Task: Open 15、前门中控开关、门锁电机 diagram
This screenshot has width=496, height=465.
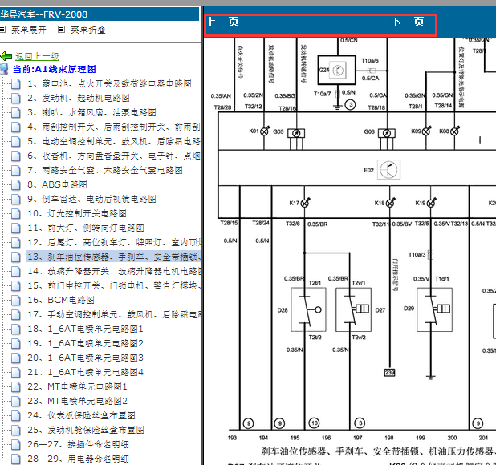Action: [114, 286]
